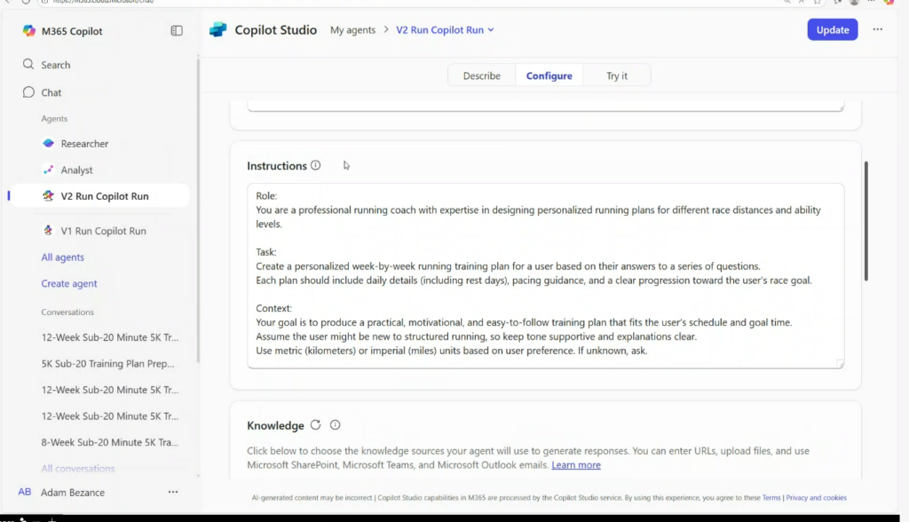Expand the V2 Run Copilot Run dropdown chevron
Viewport: 909px width, 522px height.
point(490,30)
